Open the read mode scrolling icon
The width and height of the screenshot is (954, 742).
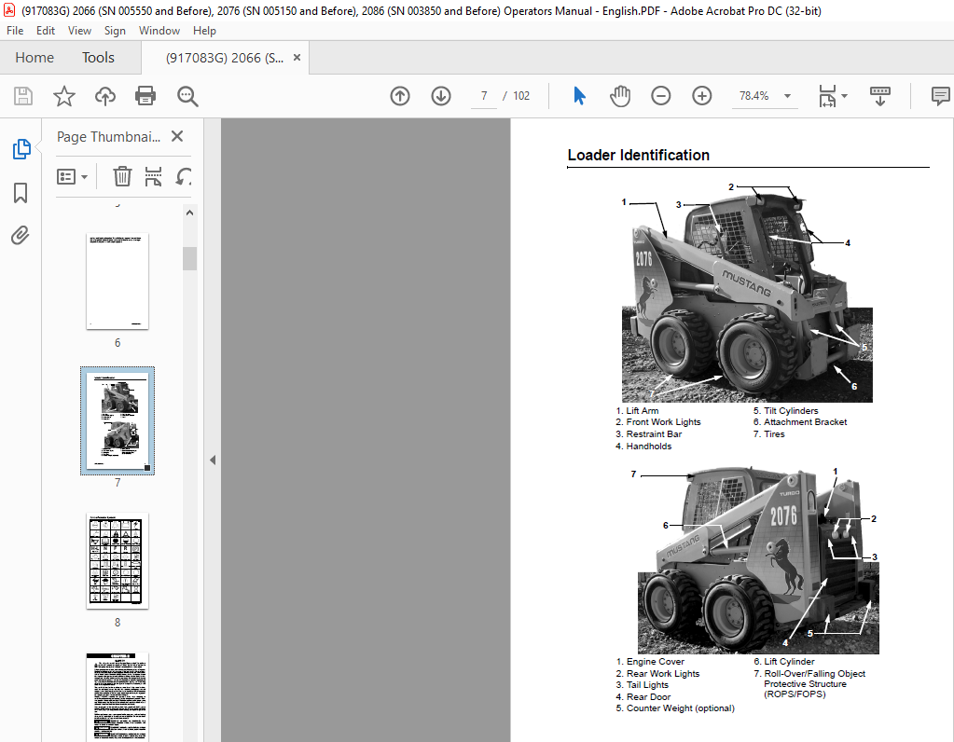879,96
